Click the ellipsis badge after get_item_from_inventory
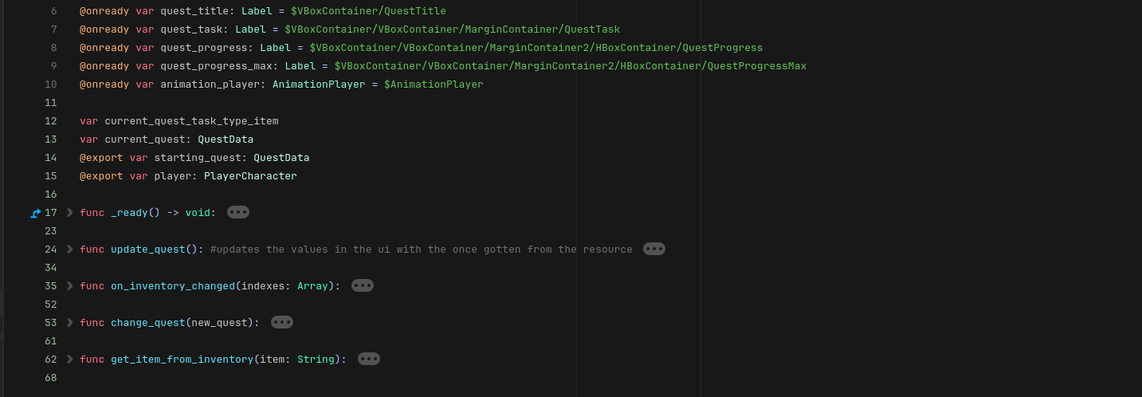 369,359
